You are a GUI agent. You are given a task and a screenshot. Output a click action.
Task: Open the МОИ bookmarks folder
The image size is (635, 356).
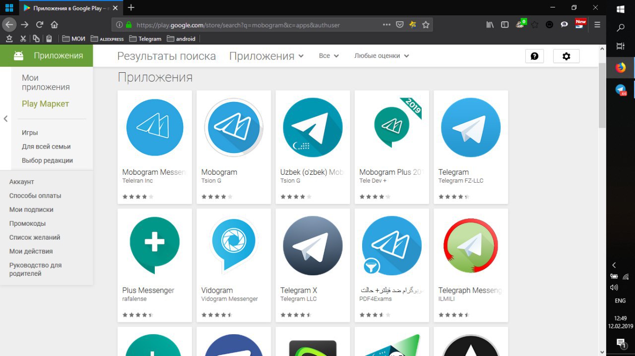point(74,39)
